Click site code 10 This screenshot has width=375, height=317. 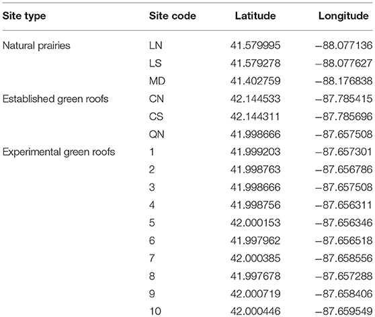point(155,311)
